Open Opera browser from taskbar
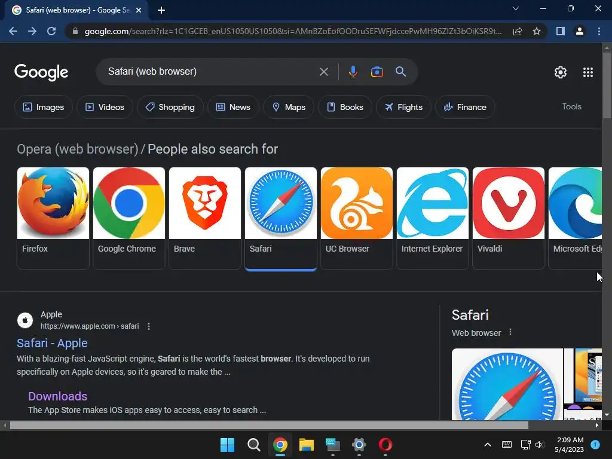Screen dimensions: 612x459 tap(385, 445)
